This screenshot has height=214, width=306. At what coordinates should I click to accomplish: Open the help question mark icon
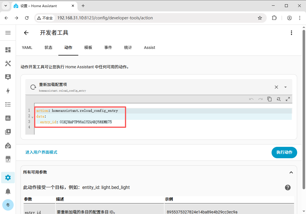coord(288,188)
